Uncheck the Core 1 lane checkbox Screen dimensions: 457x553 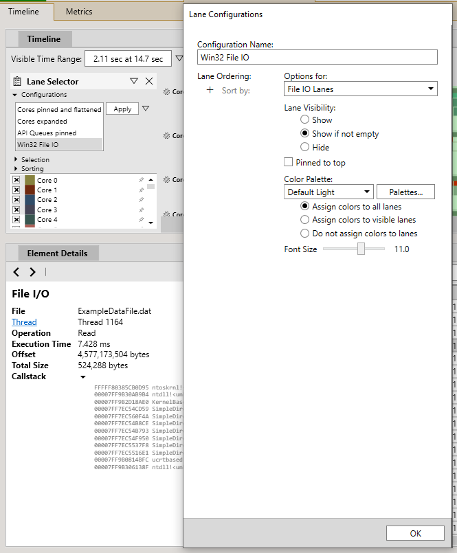(16, 190)
